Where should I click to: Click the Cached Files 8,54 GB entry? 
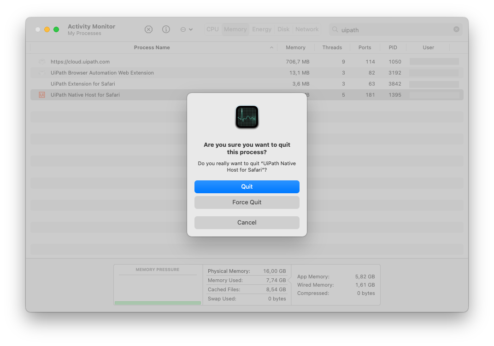coord(247,289)
